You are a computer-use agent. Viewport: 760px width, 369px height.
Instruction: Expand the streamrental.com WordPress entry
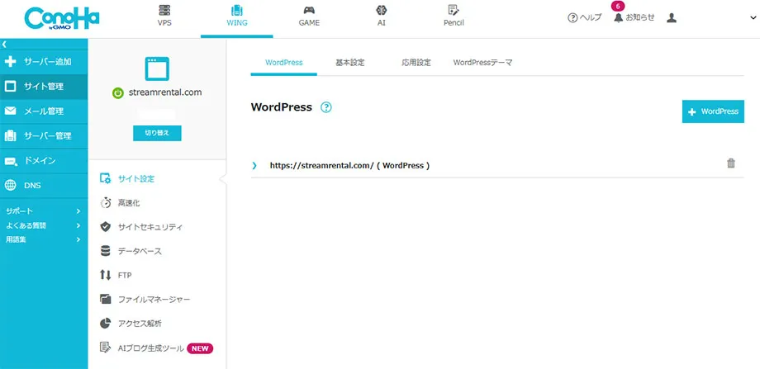point(254,165)
